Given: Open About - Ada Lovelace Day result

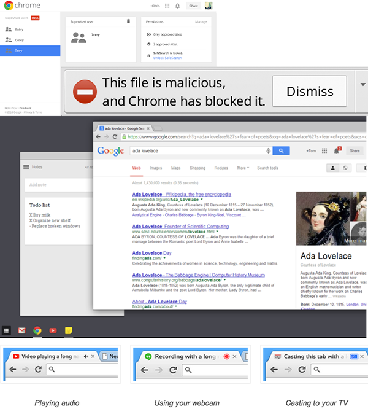Looking at the screenshot, I should pos(159,302).
